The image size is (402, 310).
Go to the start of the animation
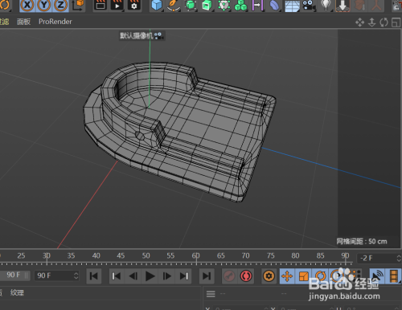[x=94, y=276]
